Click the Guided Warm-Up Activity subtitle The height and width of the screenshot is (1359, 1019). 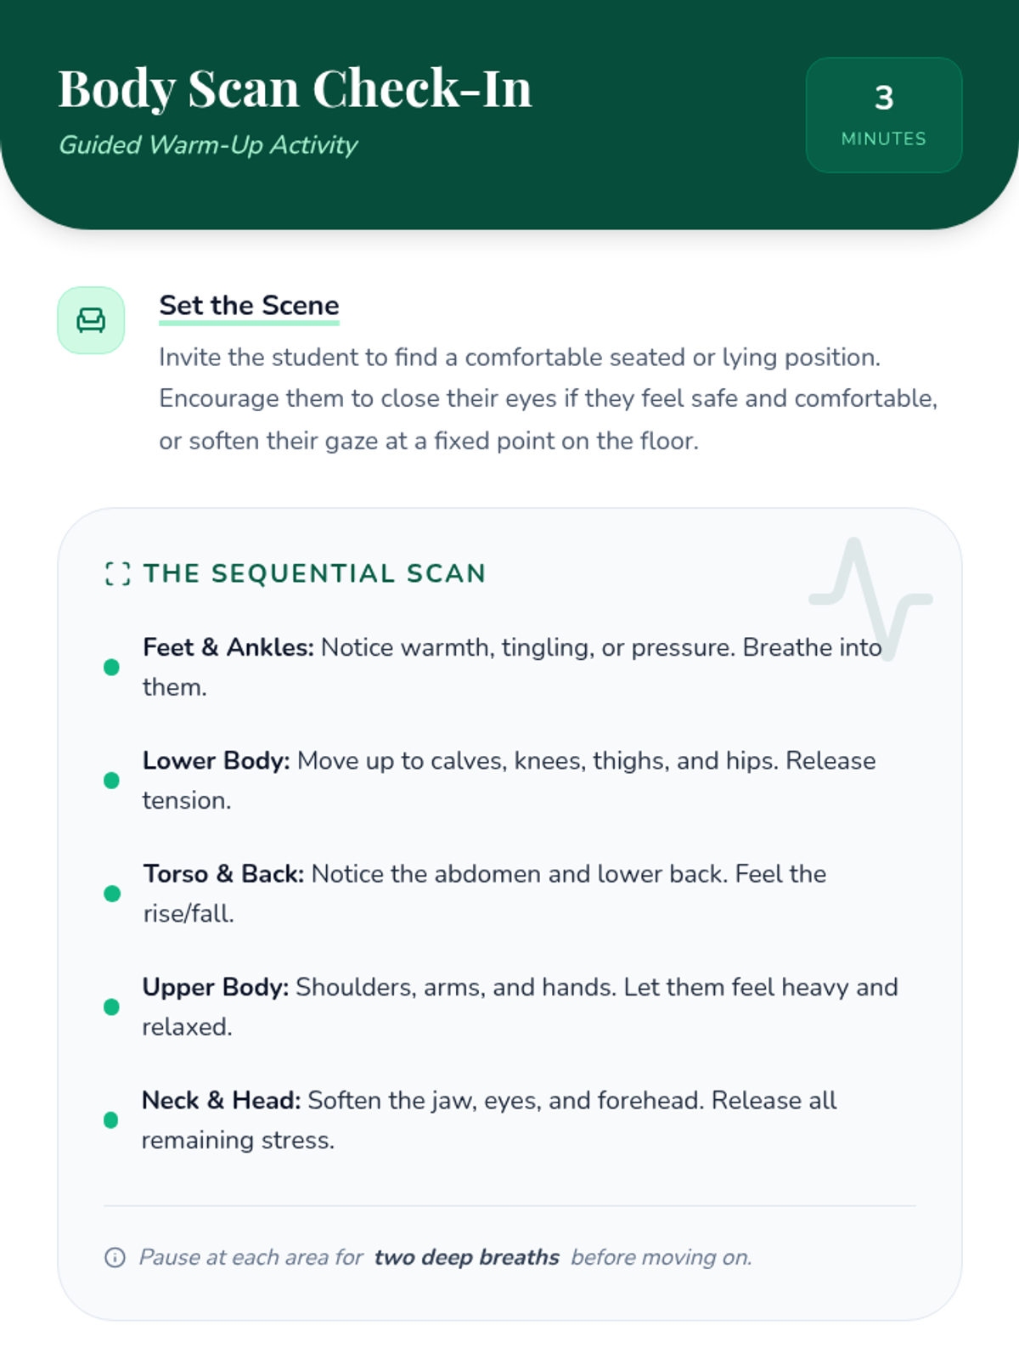(208, 145)
